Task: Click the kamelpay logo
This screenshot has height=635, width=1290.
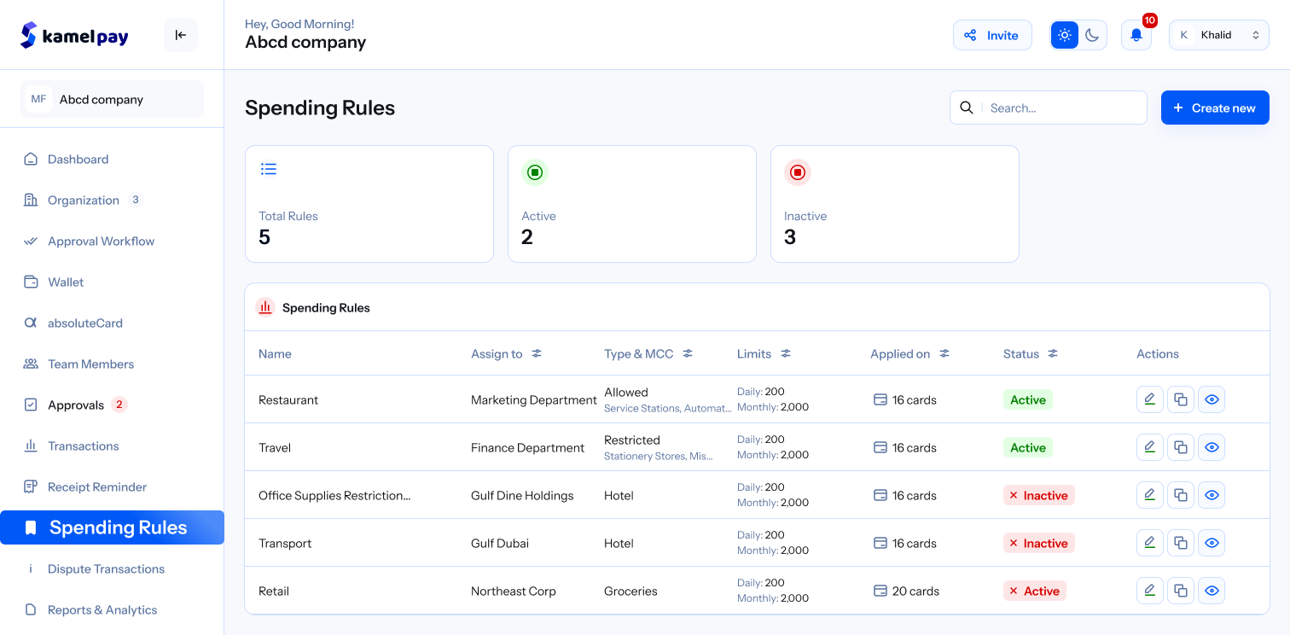Action: (75, 35)
